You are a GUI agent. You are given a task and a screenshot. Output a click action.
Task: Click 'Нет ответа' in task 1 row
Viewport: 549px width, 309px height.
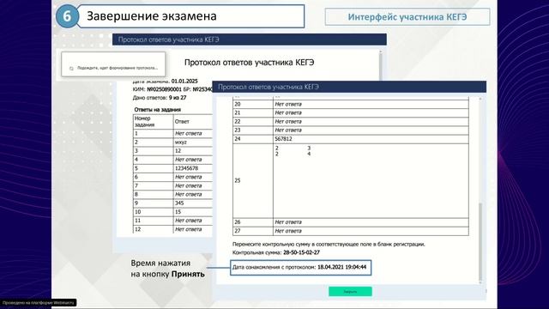[x=189, y=134]
